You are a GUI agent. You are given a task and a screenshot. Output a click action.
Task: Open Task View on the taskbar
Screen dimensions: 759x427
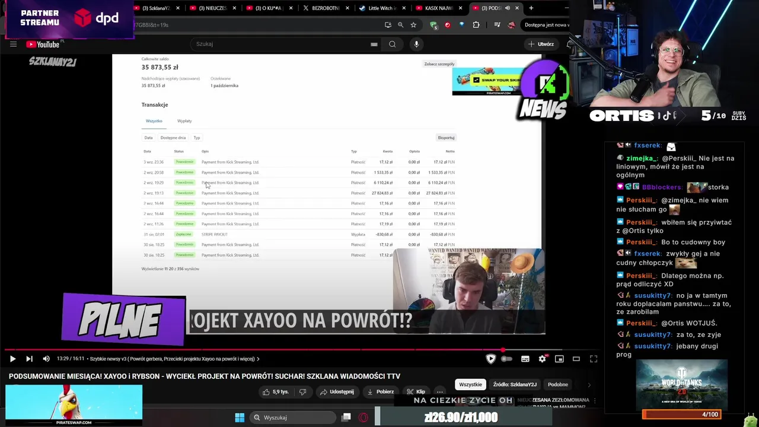point(346,418)
